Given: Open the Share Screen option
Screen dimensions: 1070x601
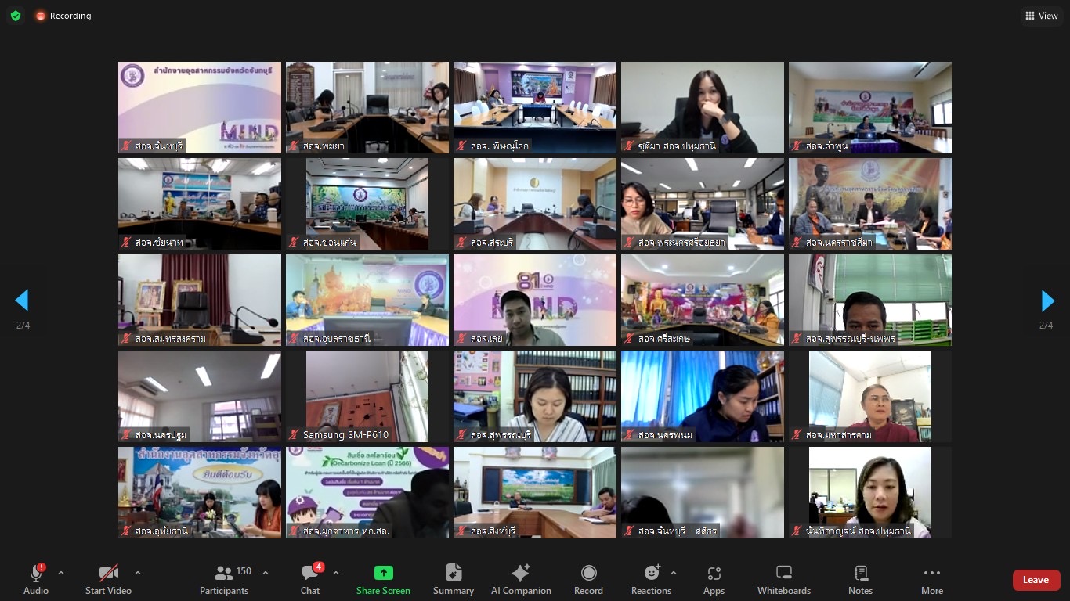Looking at the screenshot, I should point(383,580).
